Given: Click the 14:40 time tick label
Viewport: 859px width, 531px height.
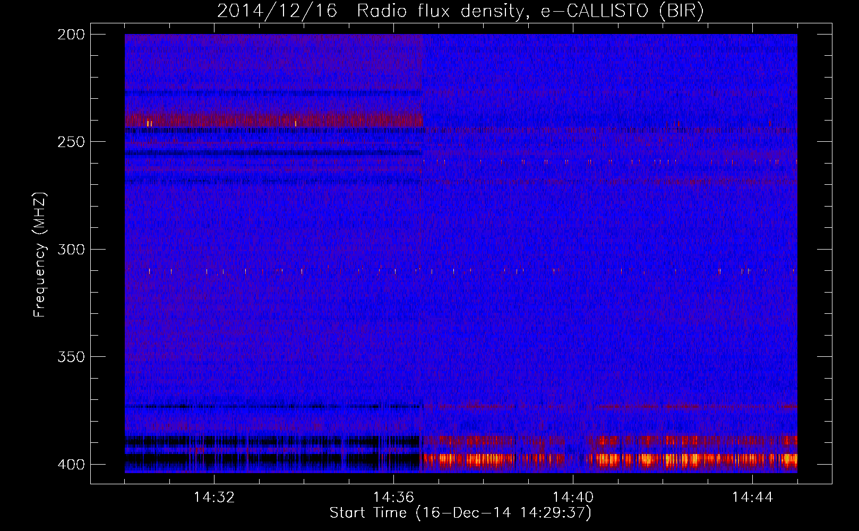Looking at the screenshot, I should pos(573,498).
